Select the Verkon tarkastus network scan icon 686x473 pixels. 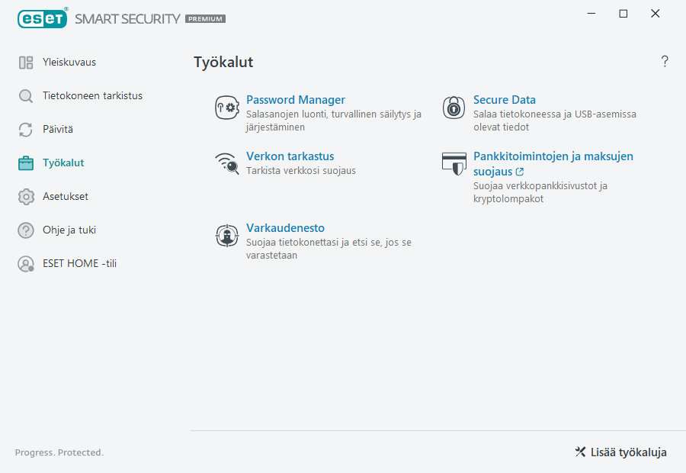tap(226, 163)
